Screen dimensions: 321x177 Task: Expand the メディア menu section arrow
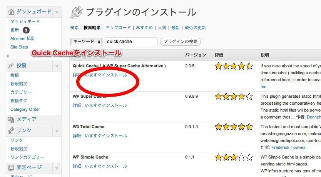[57, 119]
